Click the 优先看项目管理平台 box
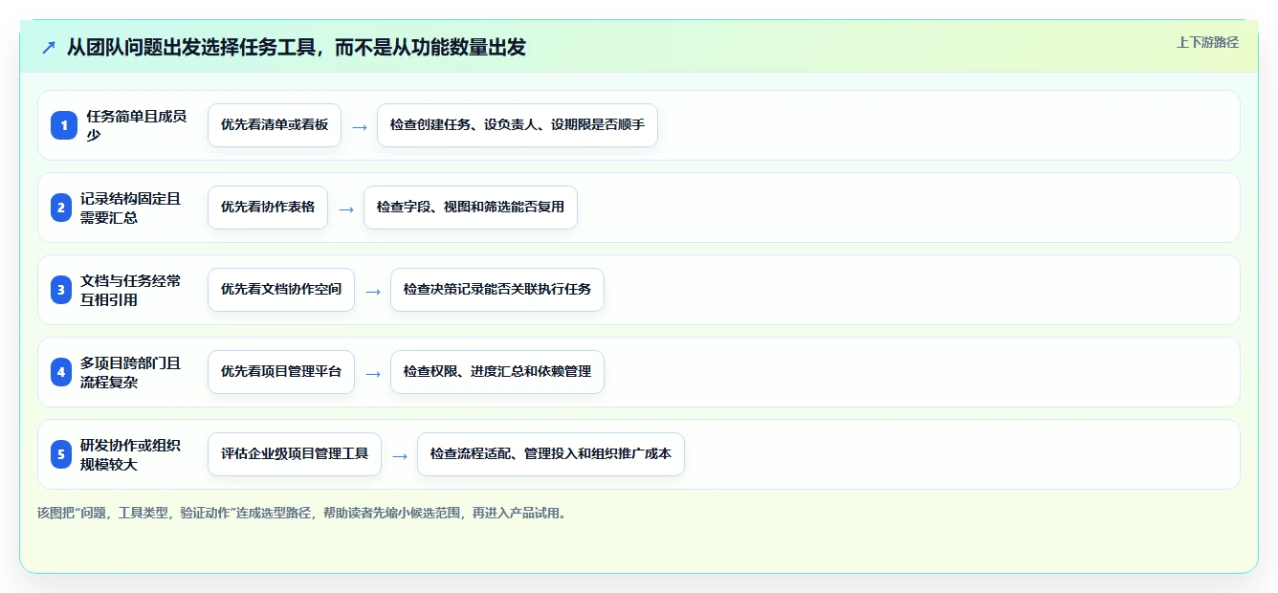Viewport: 1278px width, 593px height. coord(281,372)
